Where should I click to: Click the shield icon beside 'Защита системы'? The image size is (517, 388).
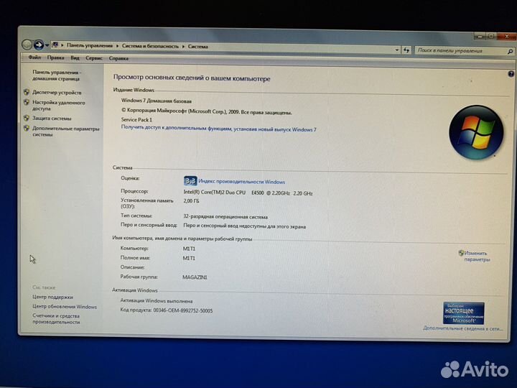[27, 118]
